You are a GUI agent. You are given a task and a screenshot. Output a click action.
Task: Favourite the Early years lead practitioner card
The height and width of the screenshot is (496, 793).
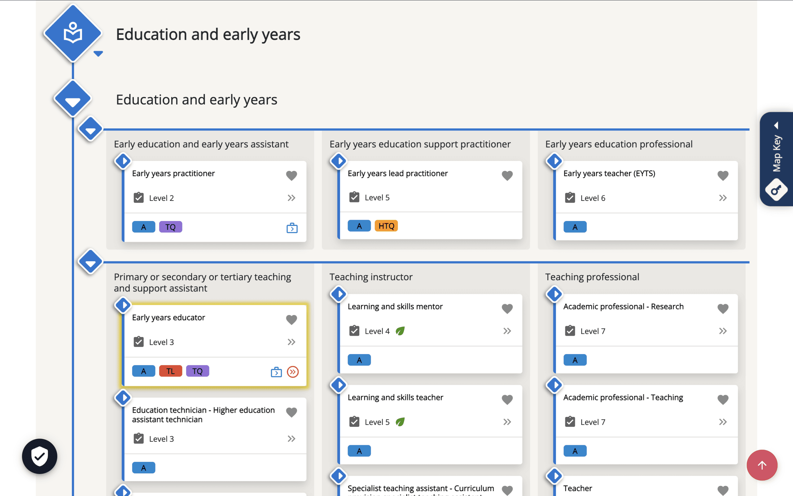coord(507,175)
